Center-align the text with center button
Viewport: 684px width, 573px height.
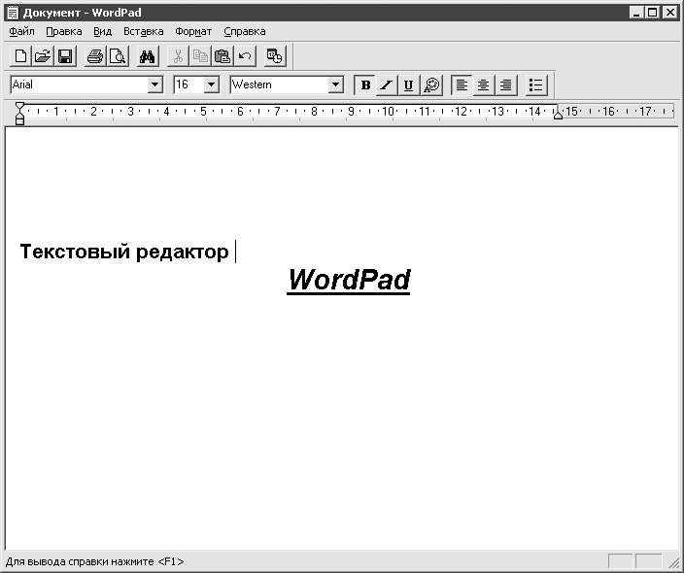(483, 85)
